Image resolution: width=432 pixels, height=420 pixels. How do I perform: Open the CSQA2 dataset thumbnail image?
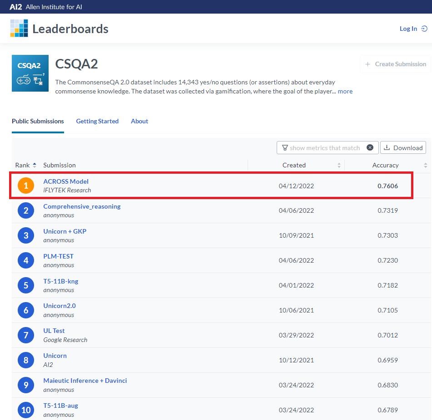tap(30, 73)
